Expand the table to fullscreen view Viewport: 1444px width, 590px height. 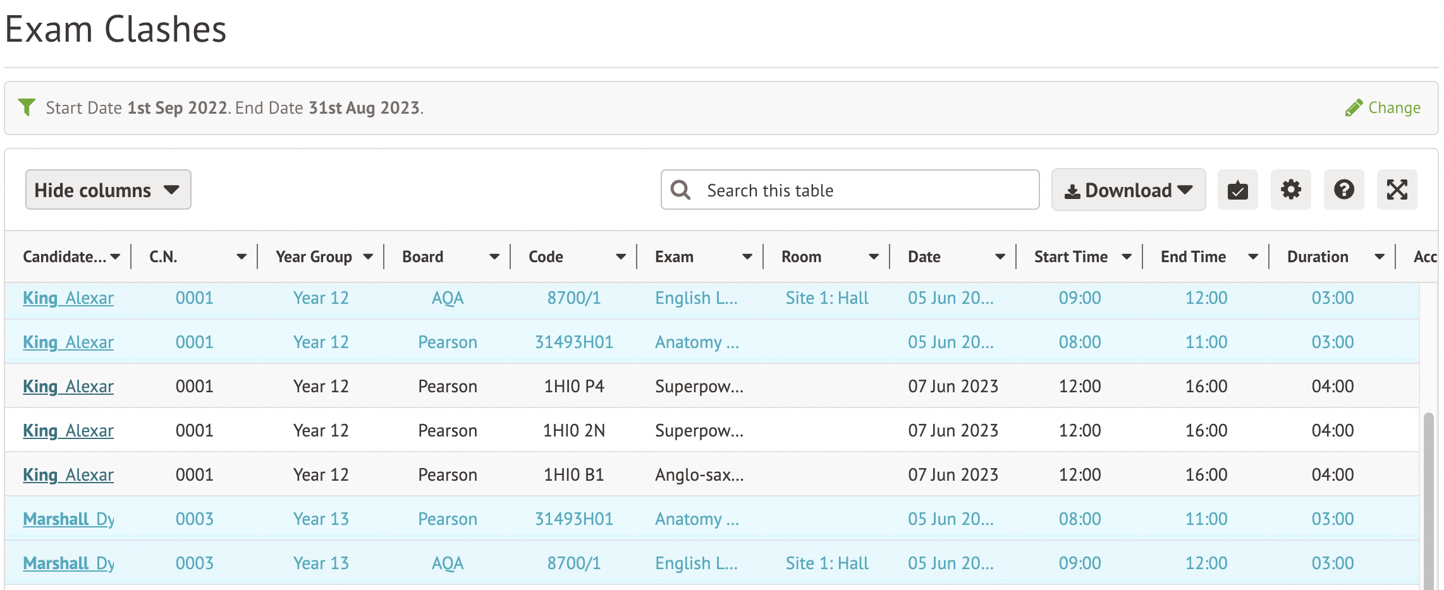coord(1397,190)
